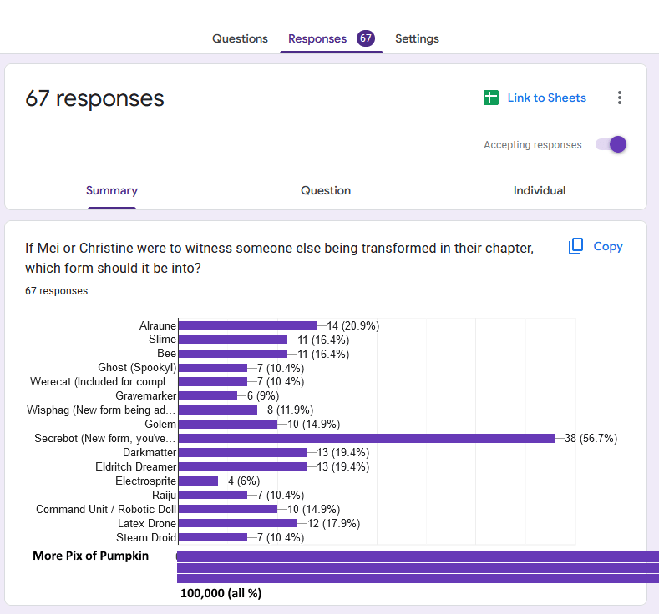Open the three-dot more options menu

pos(619,98)
